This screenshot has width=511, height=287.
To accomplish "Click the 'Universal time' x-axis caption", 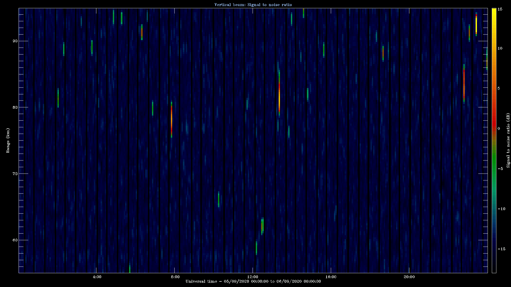I will (253, 281).
